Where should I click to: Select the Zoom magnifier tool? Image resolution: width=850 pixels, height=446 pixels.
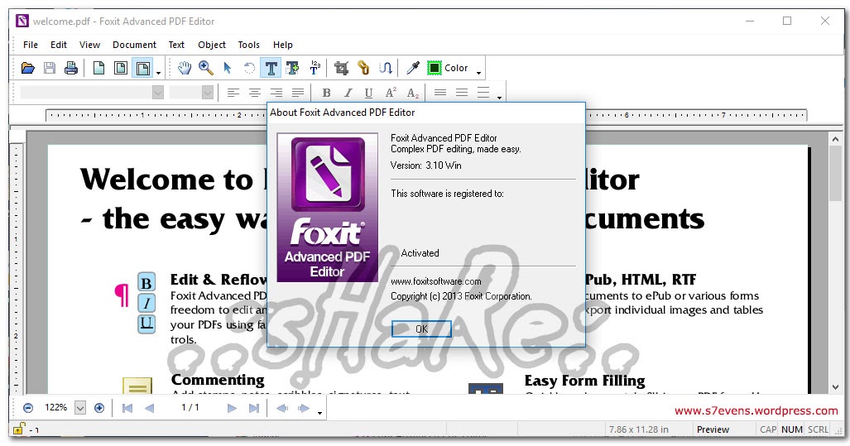pos(206,69)
